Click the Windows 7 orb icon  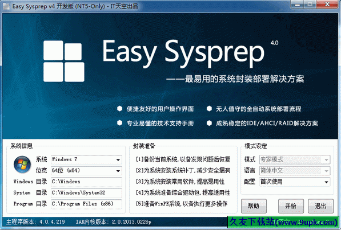coord(22,165)
